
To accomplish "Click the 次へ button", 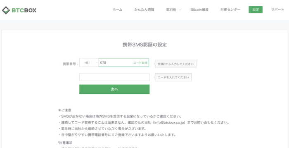I will click(114, 89).
